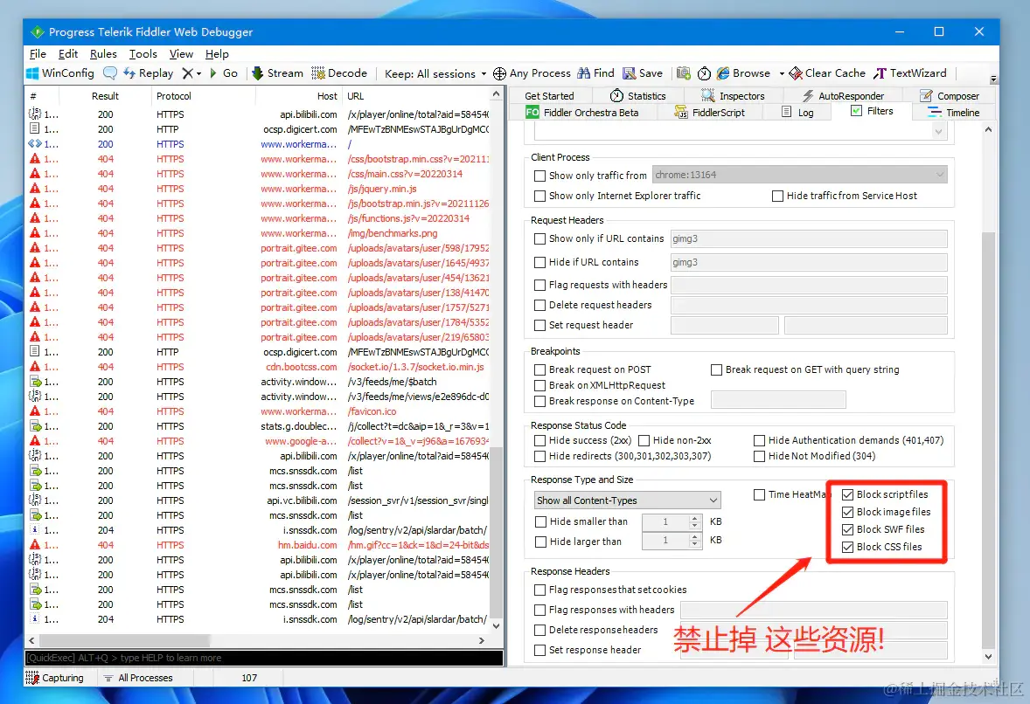Click the Browse Internet Explorer icon
The width and height of the screenshot is (1030, 704).
723,73
